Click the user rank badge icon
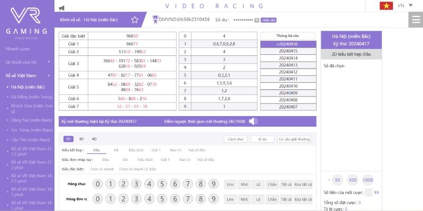 pos(155,20)
